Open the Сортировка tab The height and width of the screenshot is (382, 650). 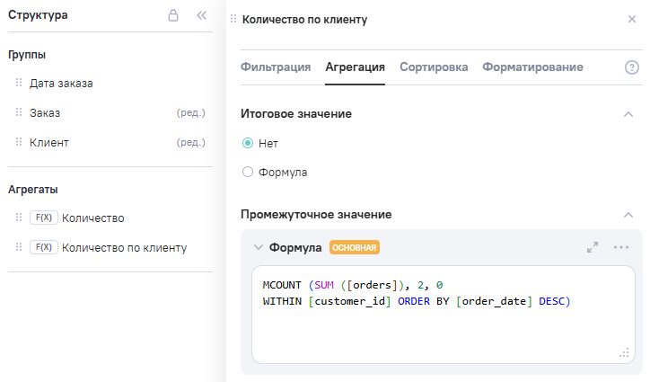[x=434, y=67]
